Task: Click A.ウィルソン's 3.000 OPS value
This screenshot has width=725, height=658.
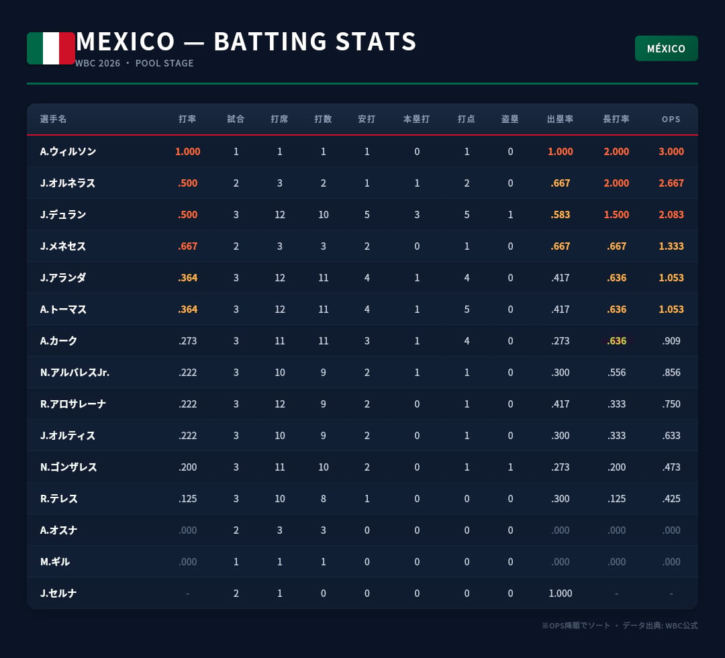Action: click(x=671, y=152)
